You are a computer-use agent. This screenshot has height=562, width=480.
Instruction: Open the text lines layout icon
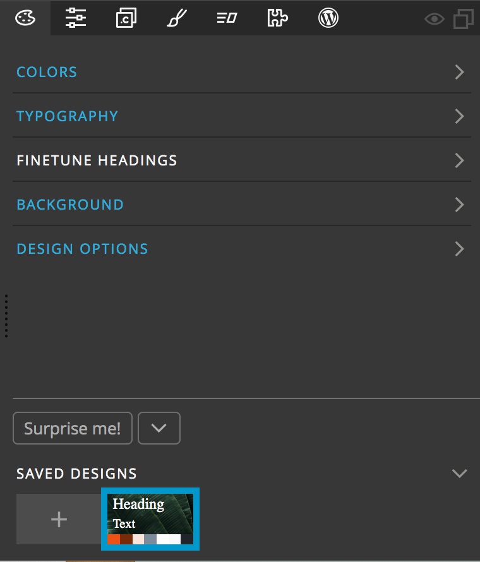click(x=227, y=18)
